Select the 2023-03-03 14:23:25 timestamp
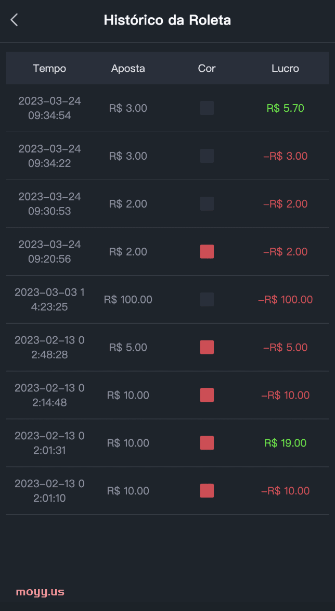 [x=49, y=300]
